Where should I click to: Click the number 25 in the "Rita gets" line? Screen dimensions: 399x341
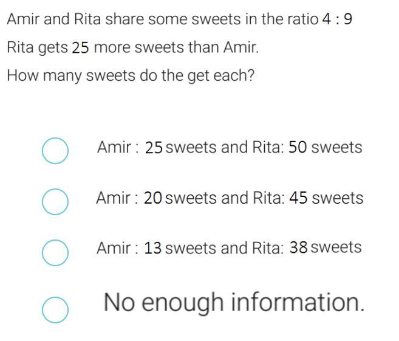coord(80,48)
